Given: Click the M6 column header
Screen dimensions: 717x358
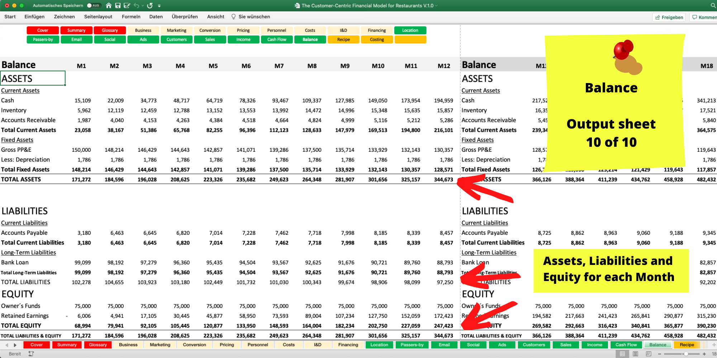Looking at the screenshot, I should click(246, 66).
